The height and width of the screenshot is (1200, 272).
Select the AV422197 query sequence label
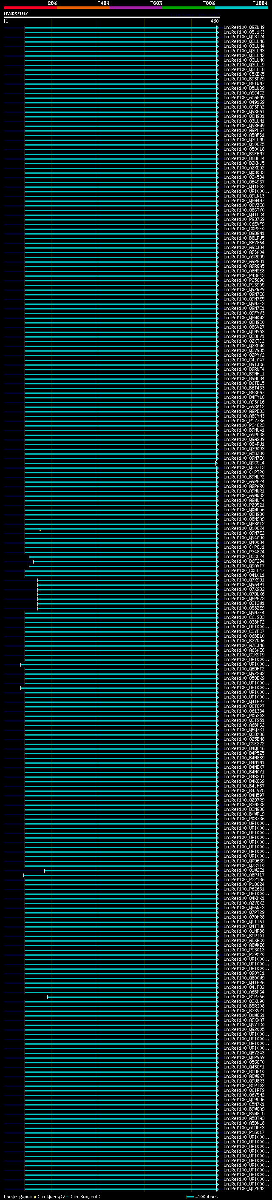pyautogui.click(x=16, y=14)
